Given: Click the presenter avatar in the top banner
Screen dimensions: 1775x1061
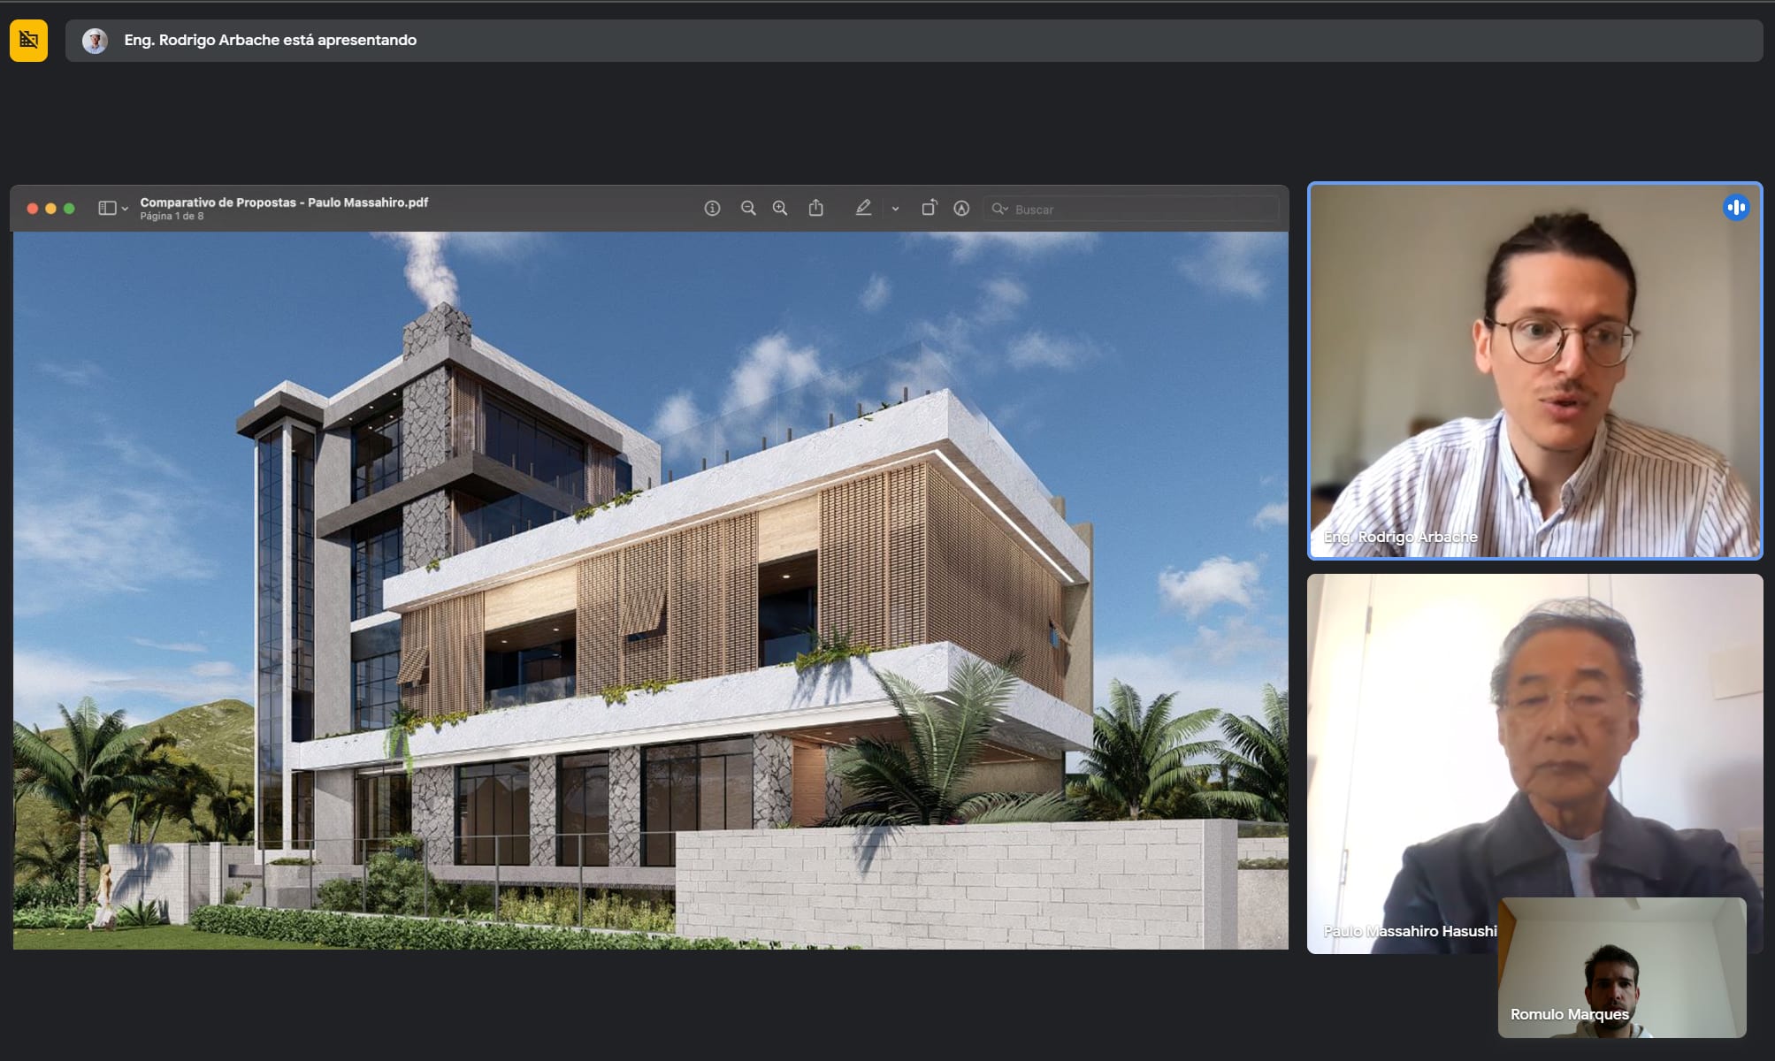Looking at the screenshot, I should [x=95, y=41].
